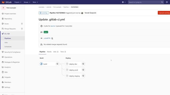Open Members in sidebar
The height and width of the screenshot is (95, 170).
pyautogui.click(x=8, y=82)
